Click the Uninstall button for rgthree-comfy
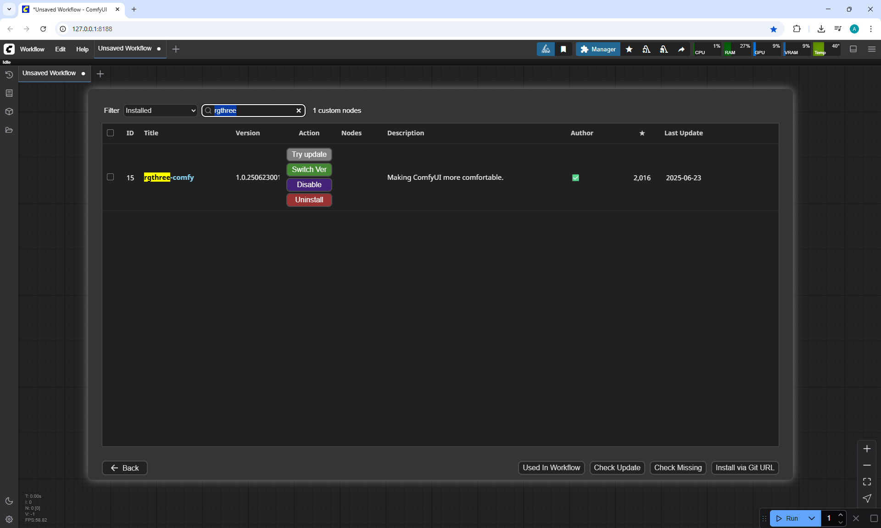The width and height of the screenshot is (881, 528). (x=309, y=200)
